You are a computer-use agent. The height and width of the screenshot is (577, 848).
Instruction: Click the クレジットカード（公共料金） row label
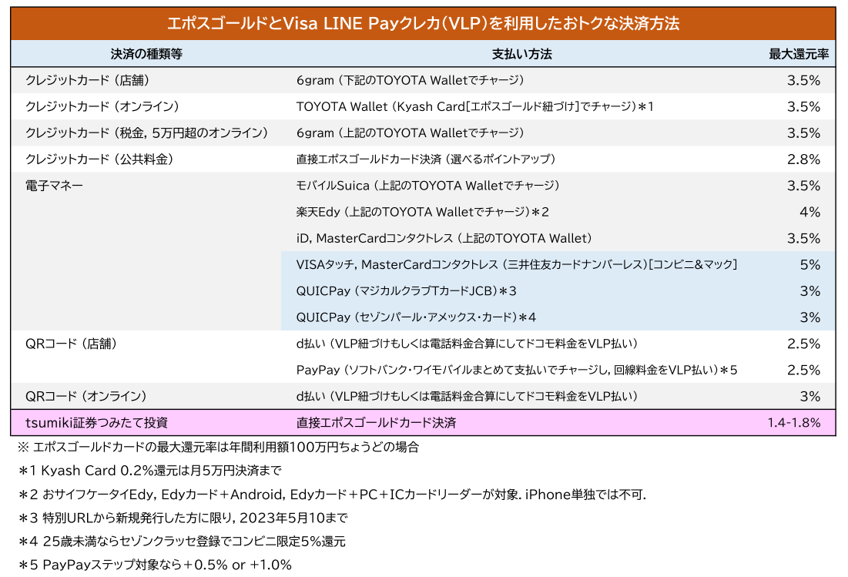click(x=99, y=159)
